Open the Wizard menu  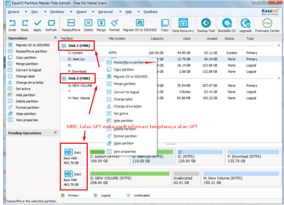[81, 12]
